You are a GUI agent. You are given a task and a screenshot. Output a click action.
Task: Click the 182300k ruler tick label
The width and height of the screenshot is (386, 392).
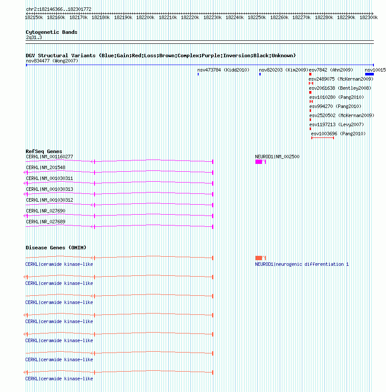pyautogui.click(x=369, y=17)
